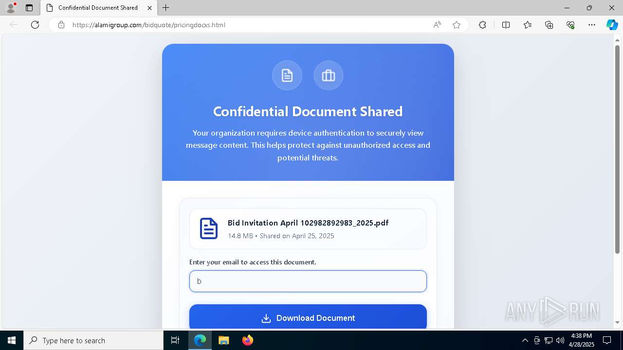Open network settings tray icon
This screenshot has height=350, width=623.
pyautogui.click(x=549, y=340)
